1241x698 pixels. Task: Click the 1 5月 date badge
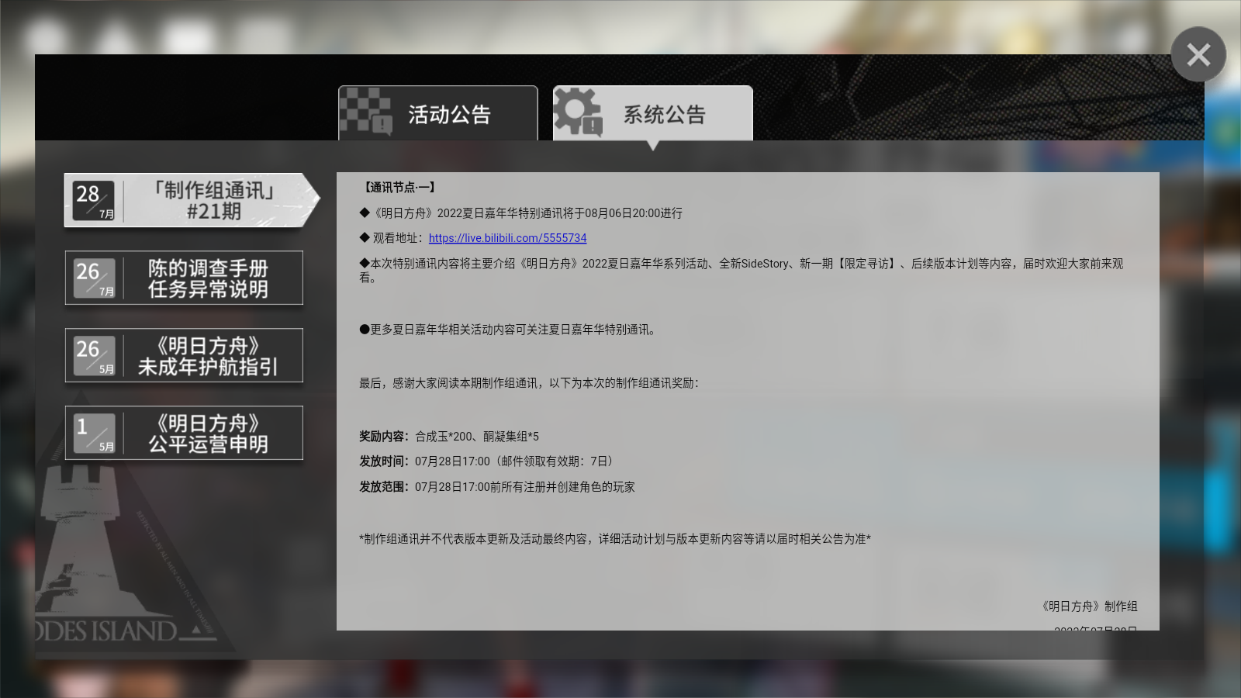[94, 434]
